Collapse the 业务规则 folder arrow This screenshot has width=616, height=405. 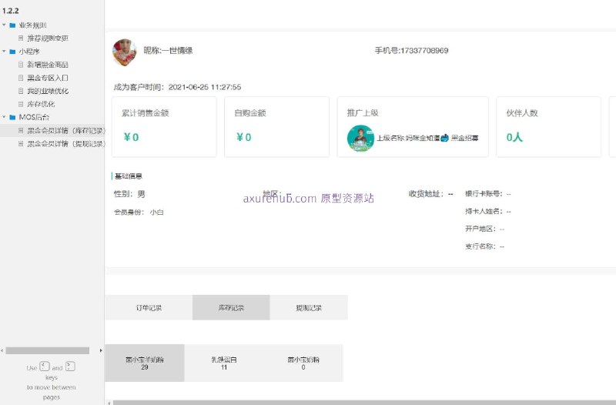pos(4,25)
